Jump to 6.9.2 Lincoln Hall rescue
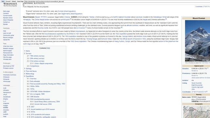Viewport: 210px width, 118px height. tap(41, 104)
